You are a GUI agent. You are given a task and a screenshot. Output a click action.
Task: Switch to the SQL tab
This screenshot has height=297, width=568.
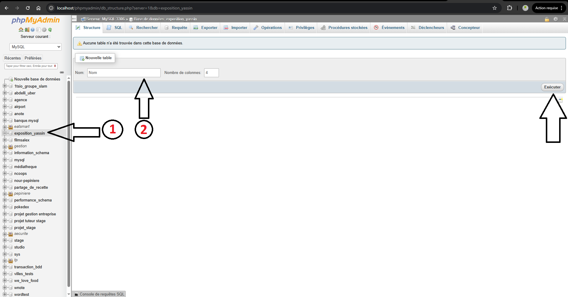pos(114,28)
